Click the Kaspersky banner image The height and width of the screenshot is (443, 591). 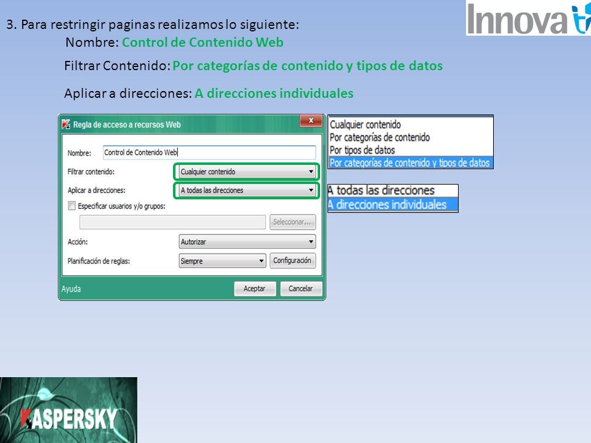tap(68, 410)
